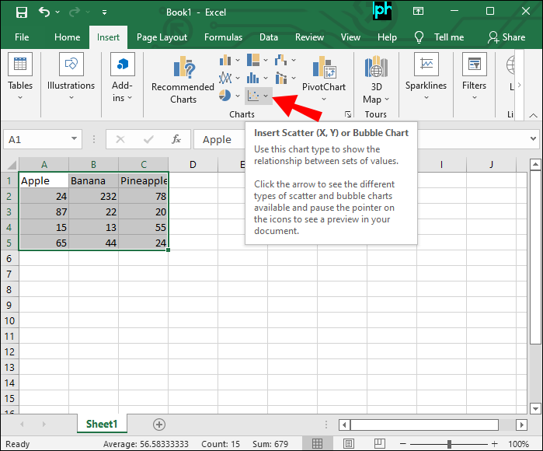Open the Charts dialog launcher

(348, 114)
